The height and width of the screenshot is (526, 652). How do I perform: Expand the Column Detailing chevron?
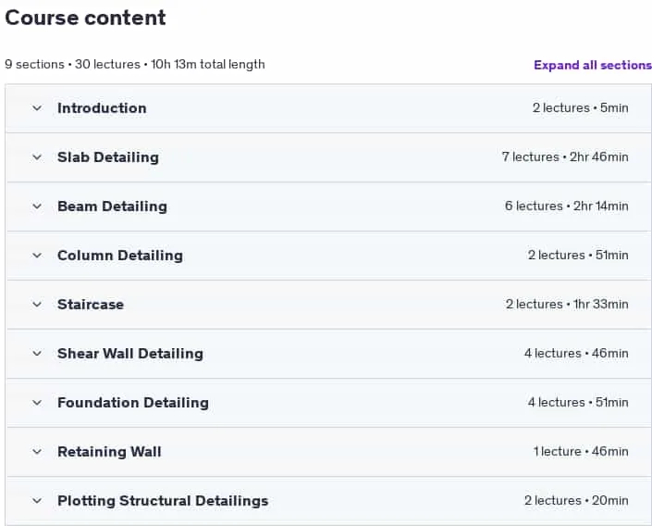[x=37, y=256]
